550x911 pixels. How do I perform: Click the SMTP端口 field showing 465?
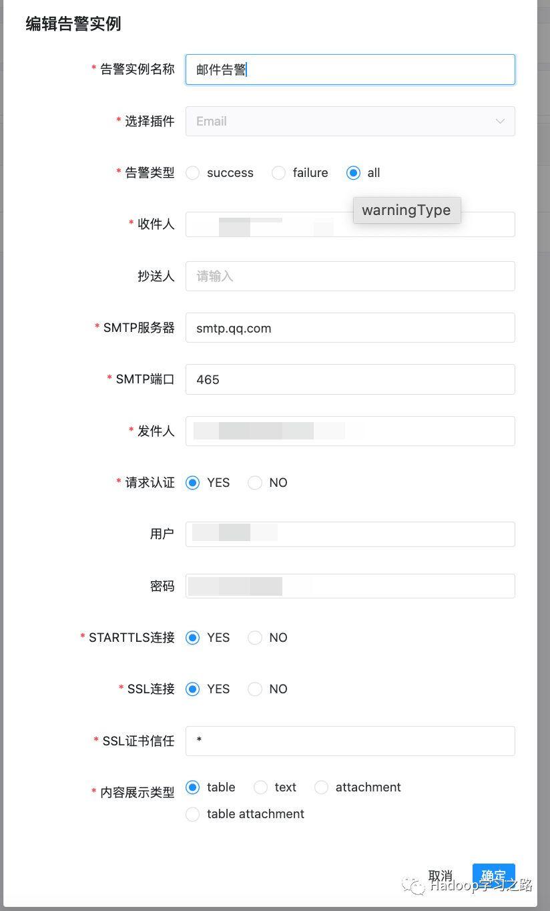(x=350, y=379)
